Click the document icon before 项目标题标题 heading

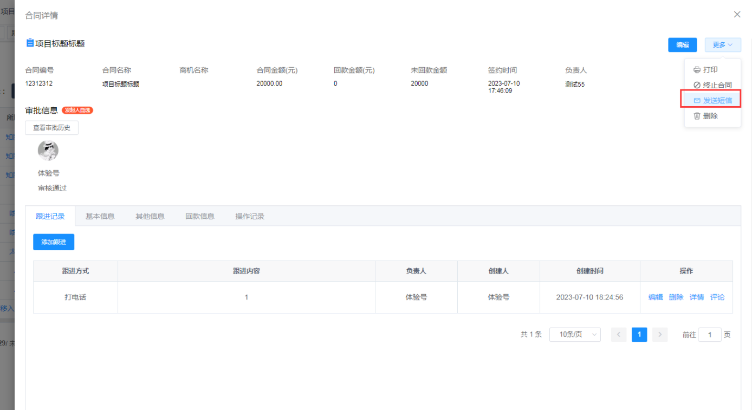(30, 42)
